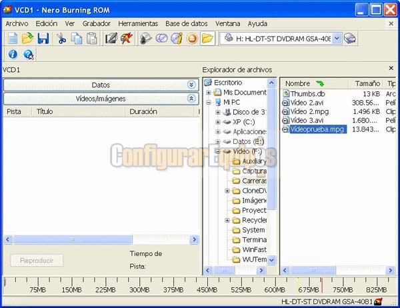This screenshot has height=308, width=400.
Task: Click the yellow capacity marker on size bar
Action: coord(298,285)
